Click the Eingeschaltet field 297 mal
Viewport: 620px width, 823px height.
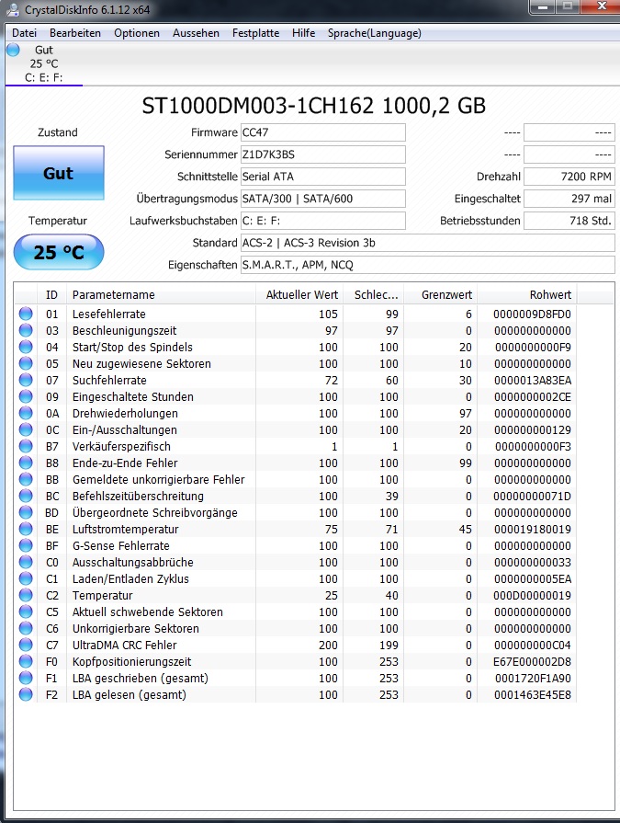(x=569, y=199)
